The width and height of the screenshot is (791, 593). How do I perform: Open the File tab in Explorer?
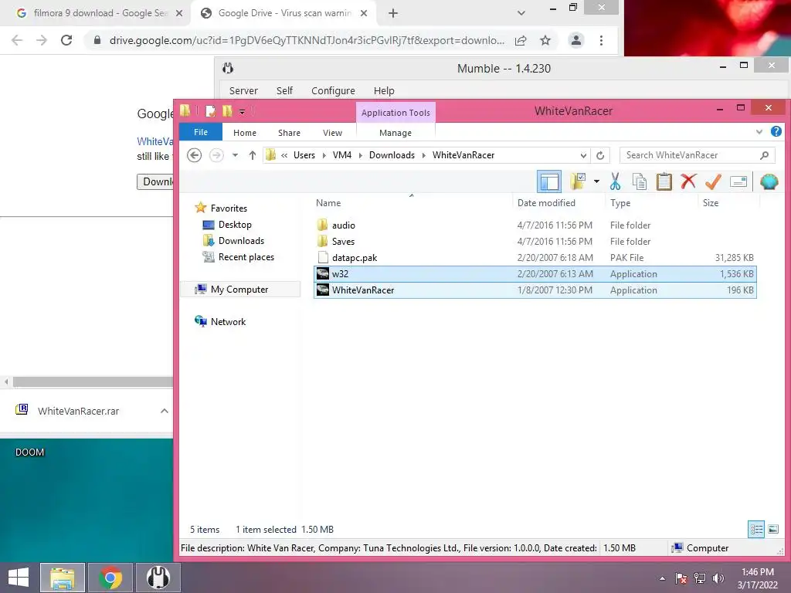[201, 132]
